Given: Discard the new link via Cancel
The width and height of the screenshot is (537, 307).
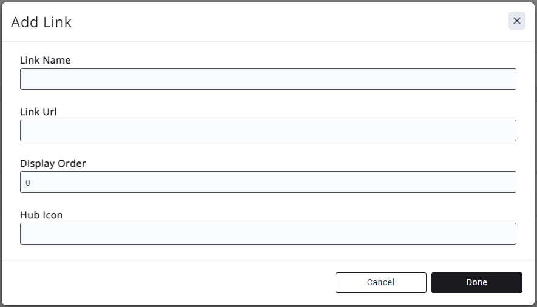Looking at the screenshot, I should [x=380, y=282].
